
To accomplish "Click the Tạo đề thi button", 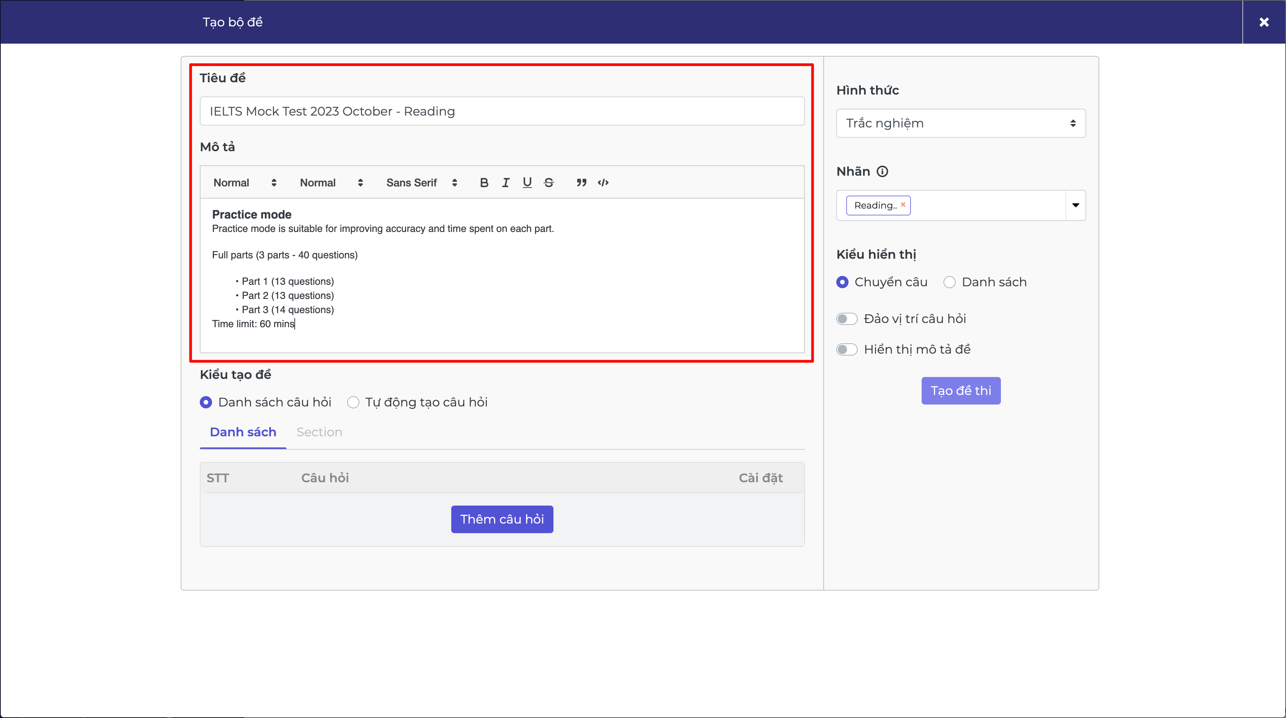I will pyautogui.click(x=961, y=391).
